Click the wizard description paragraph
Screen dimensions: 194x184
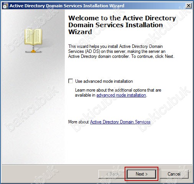click(x=121, y=51)
